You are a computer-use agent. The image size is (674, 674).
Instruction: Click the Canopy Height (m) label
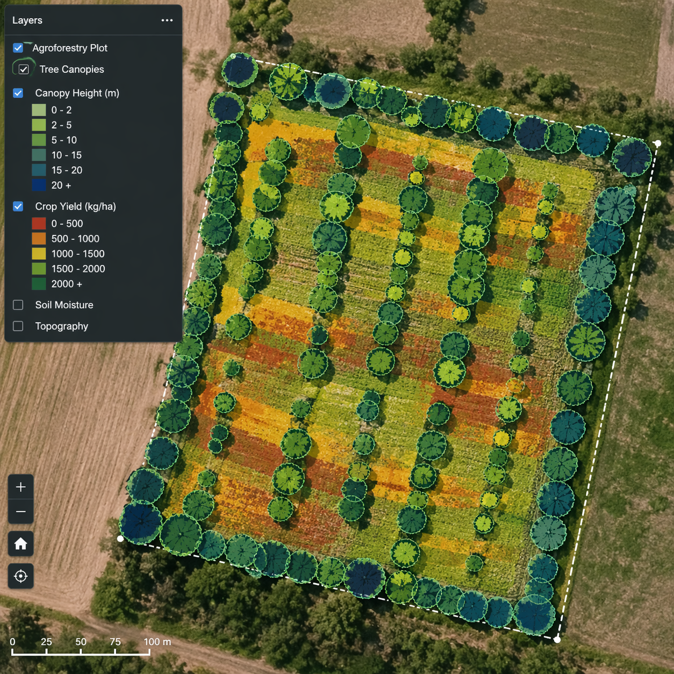tap(77, 93)
